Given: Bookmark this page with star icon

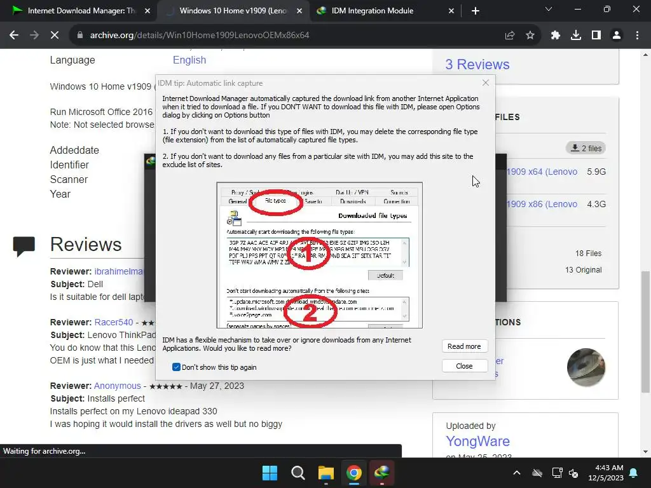Looking at the screenshot, I should (530, 36).
